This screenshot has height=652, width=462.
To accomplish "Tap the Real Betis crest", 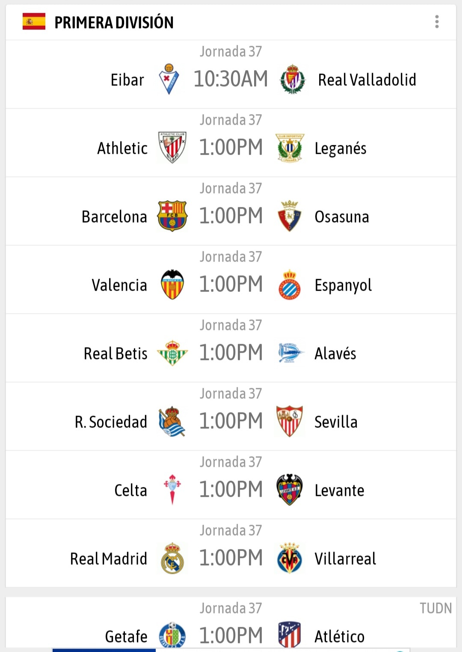I will point(172,353).
